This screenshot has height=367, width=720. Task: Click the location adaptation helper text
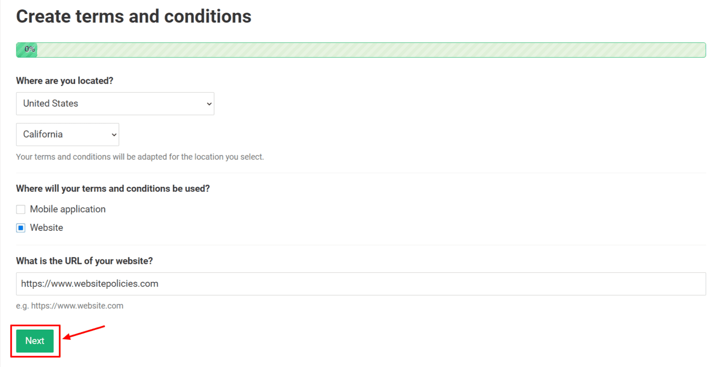pyautogui.click(x=140, y=157)
